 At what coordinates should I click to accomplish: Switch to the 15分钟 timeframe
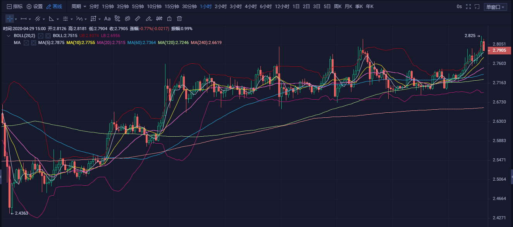pyautogui.click(x=172, y=7)
